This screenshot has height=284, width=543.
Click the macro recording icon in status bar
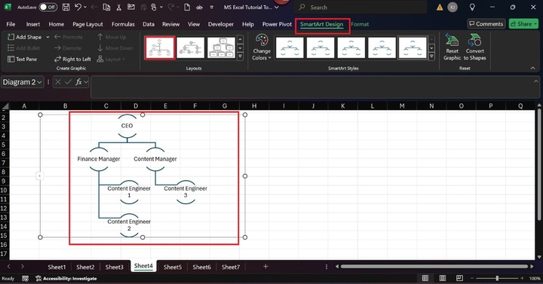[26, 279]
